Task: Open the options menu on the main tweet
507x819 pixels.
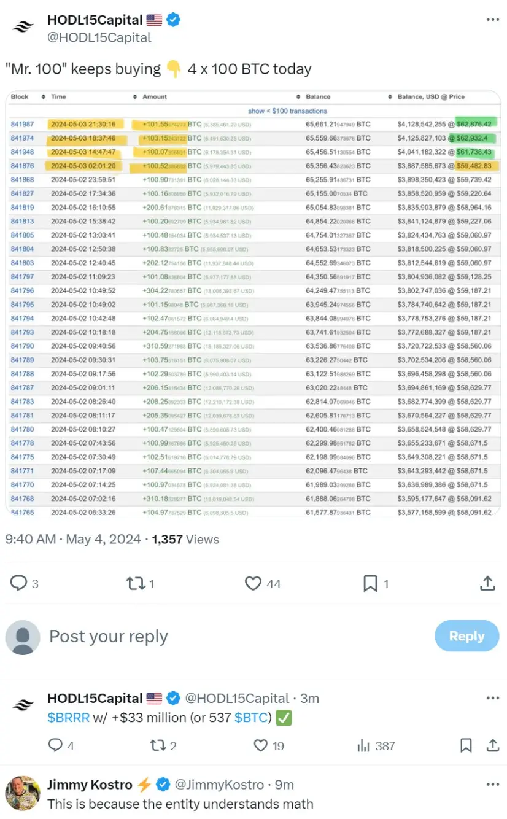Action: pyautogui.click(x=492, y=19)
